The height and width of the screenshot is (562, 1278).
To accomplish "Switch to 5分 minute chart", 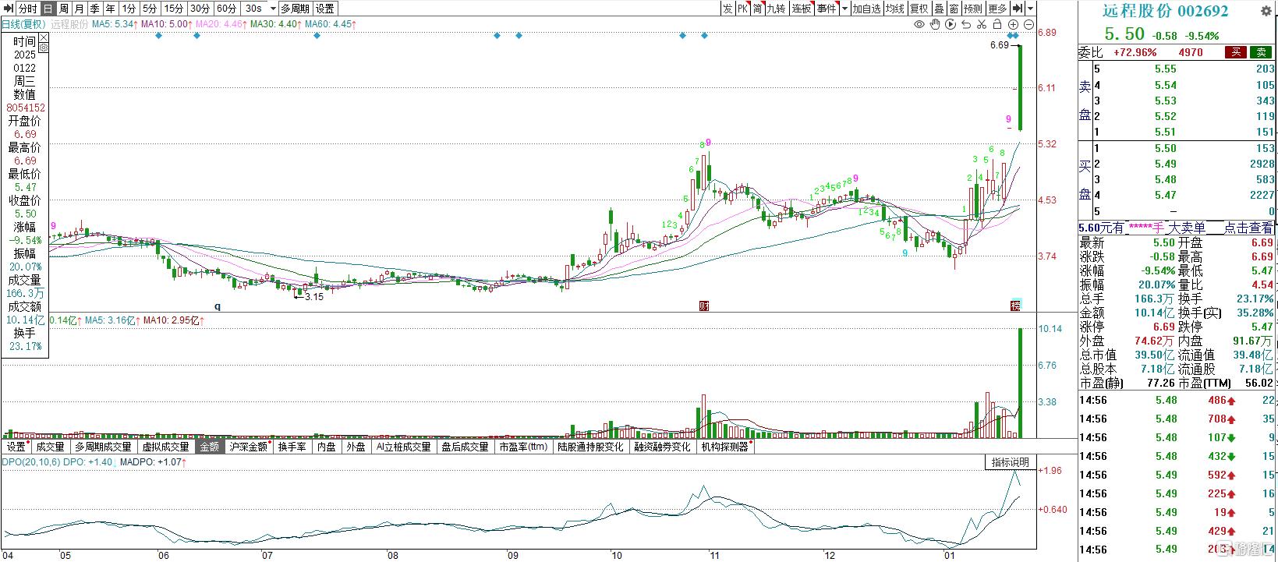I will (x=150, y=9).
